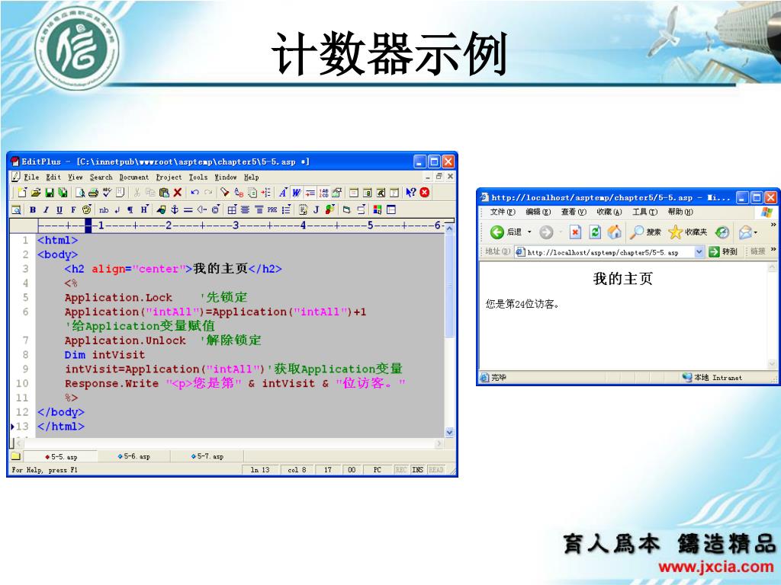Click the 转到 Go button in IE

[723, 251]
